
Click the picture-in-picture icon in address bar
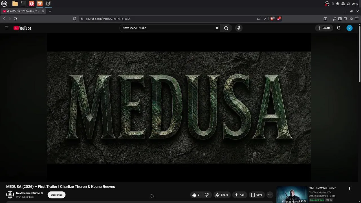click(259, 19)
